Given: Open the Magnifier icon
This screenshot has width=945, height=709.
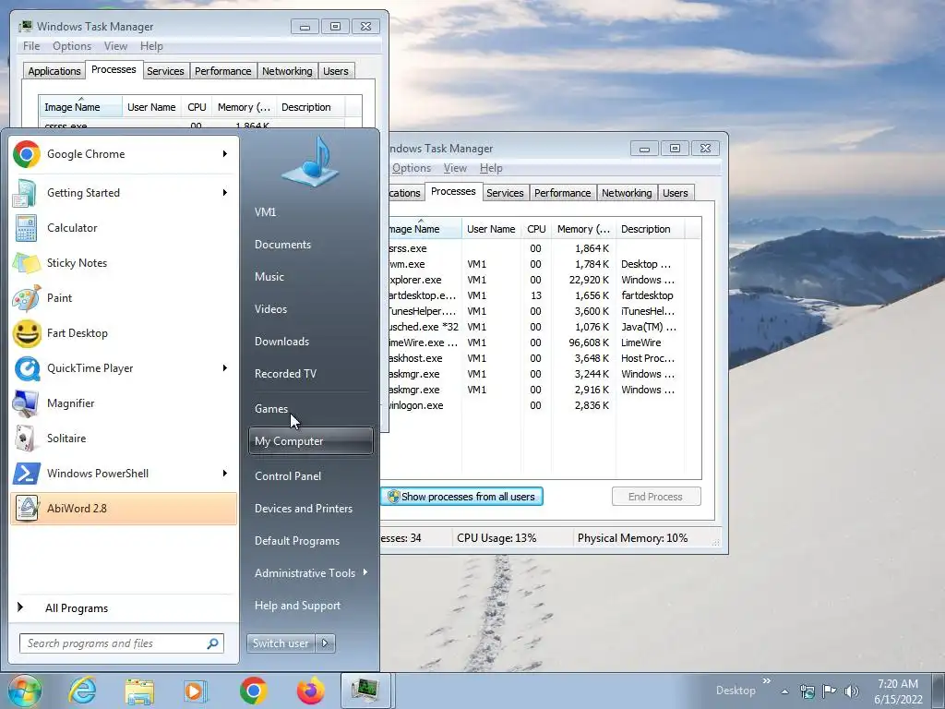Looking at the screenshot, I should pos(26,403).
